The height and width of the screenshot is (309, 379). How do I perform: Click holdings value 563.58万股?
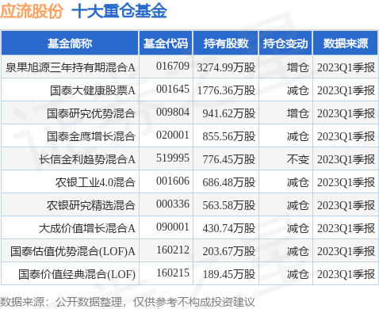(229, 205)
